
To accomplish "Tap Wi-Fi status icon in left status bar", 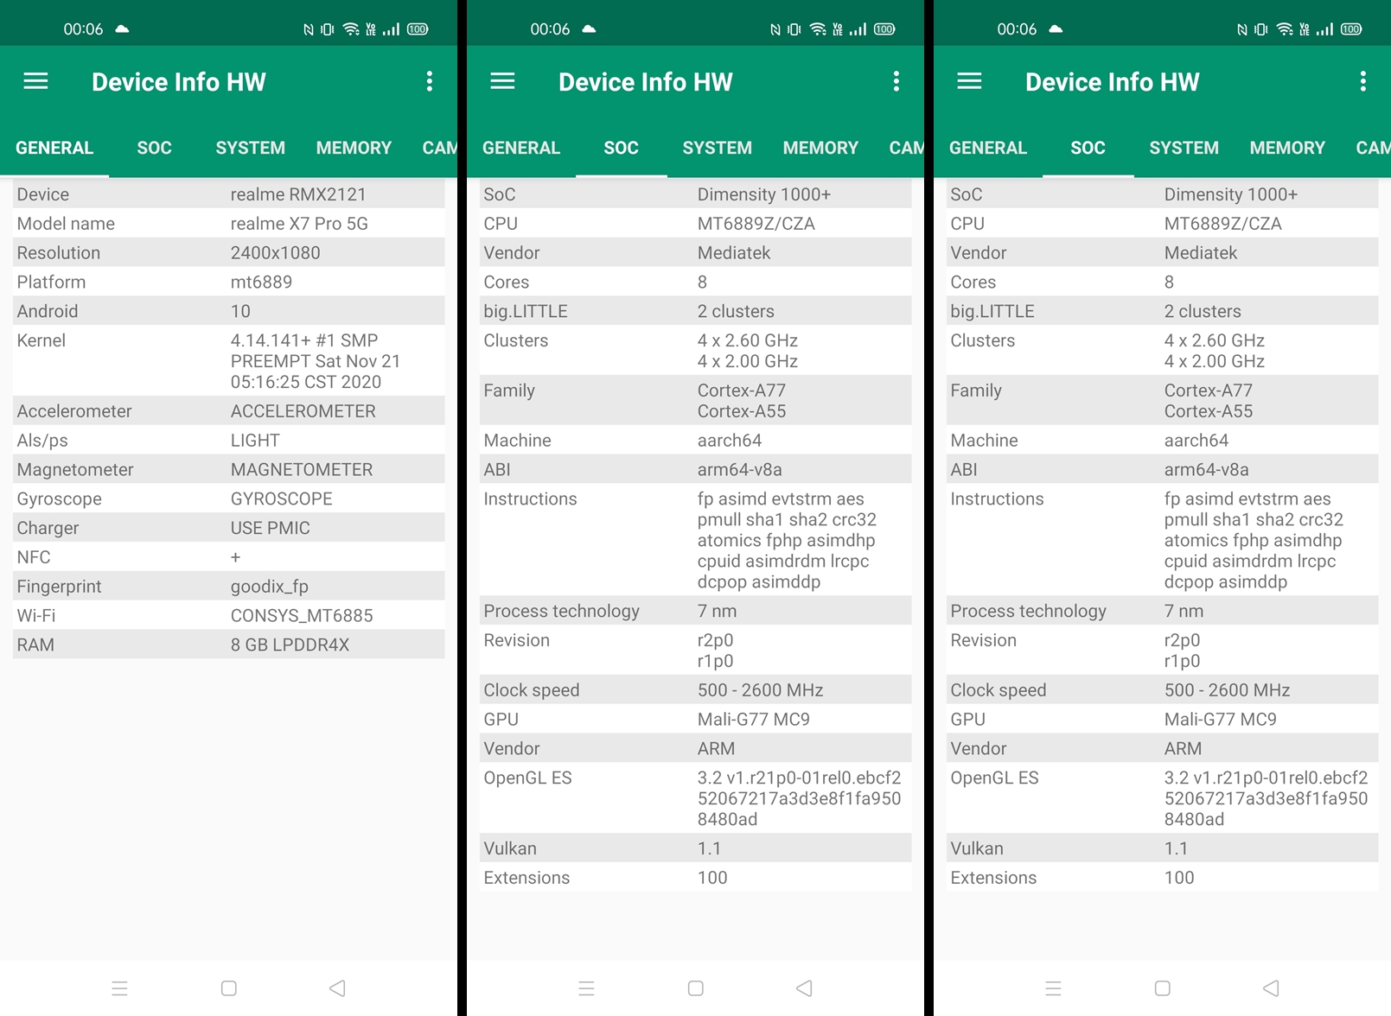I will pyautogui.click(x=351, y=29).
